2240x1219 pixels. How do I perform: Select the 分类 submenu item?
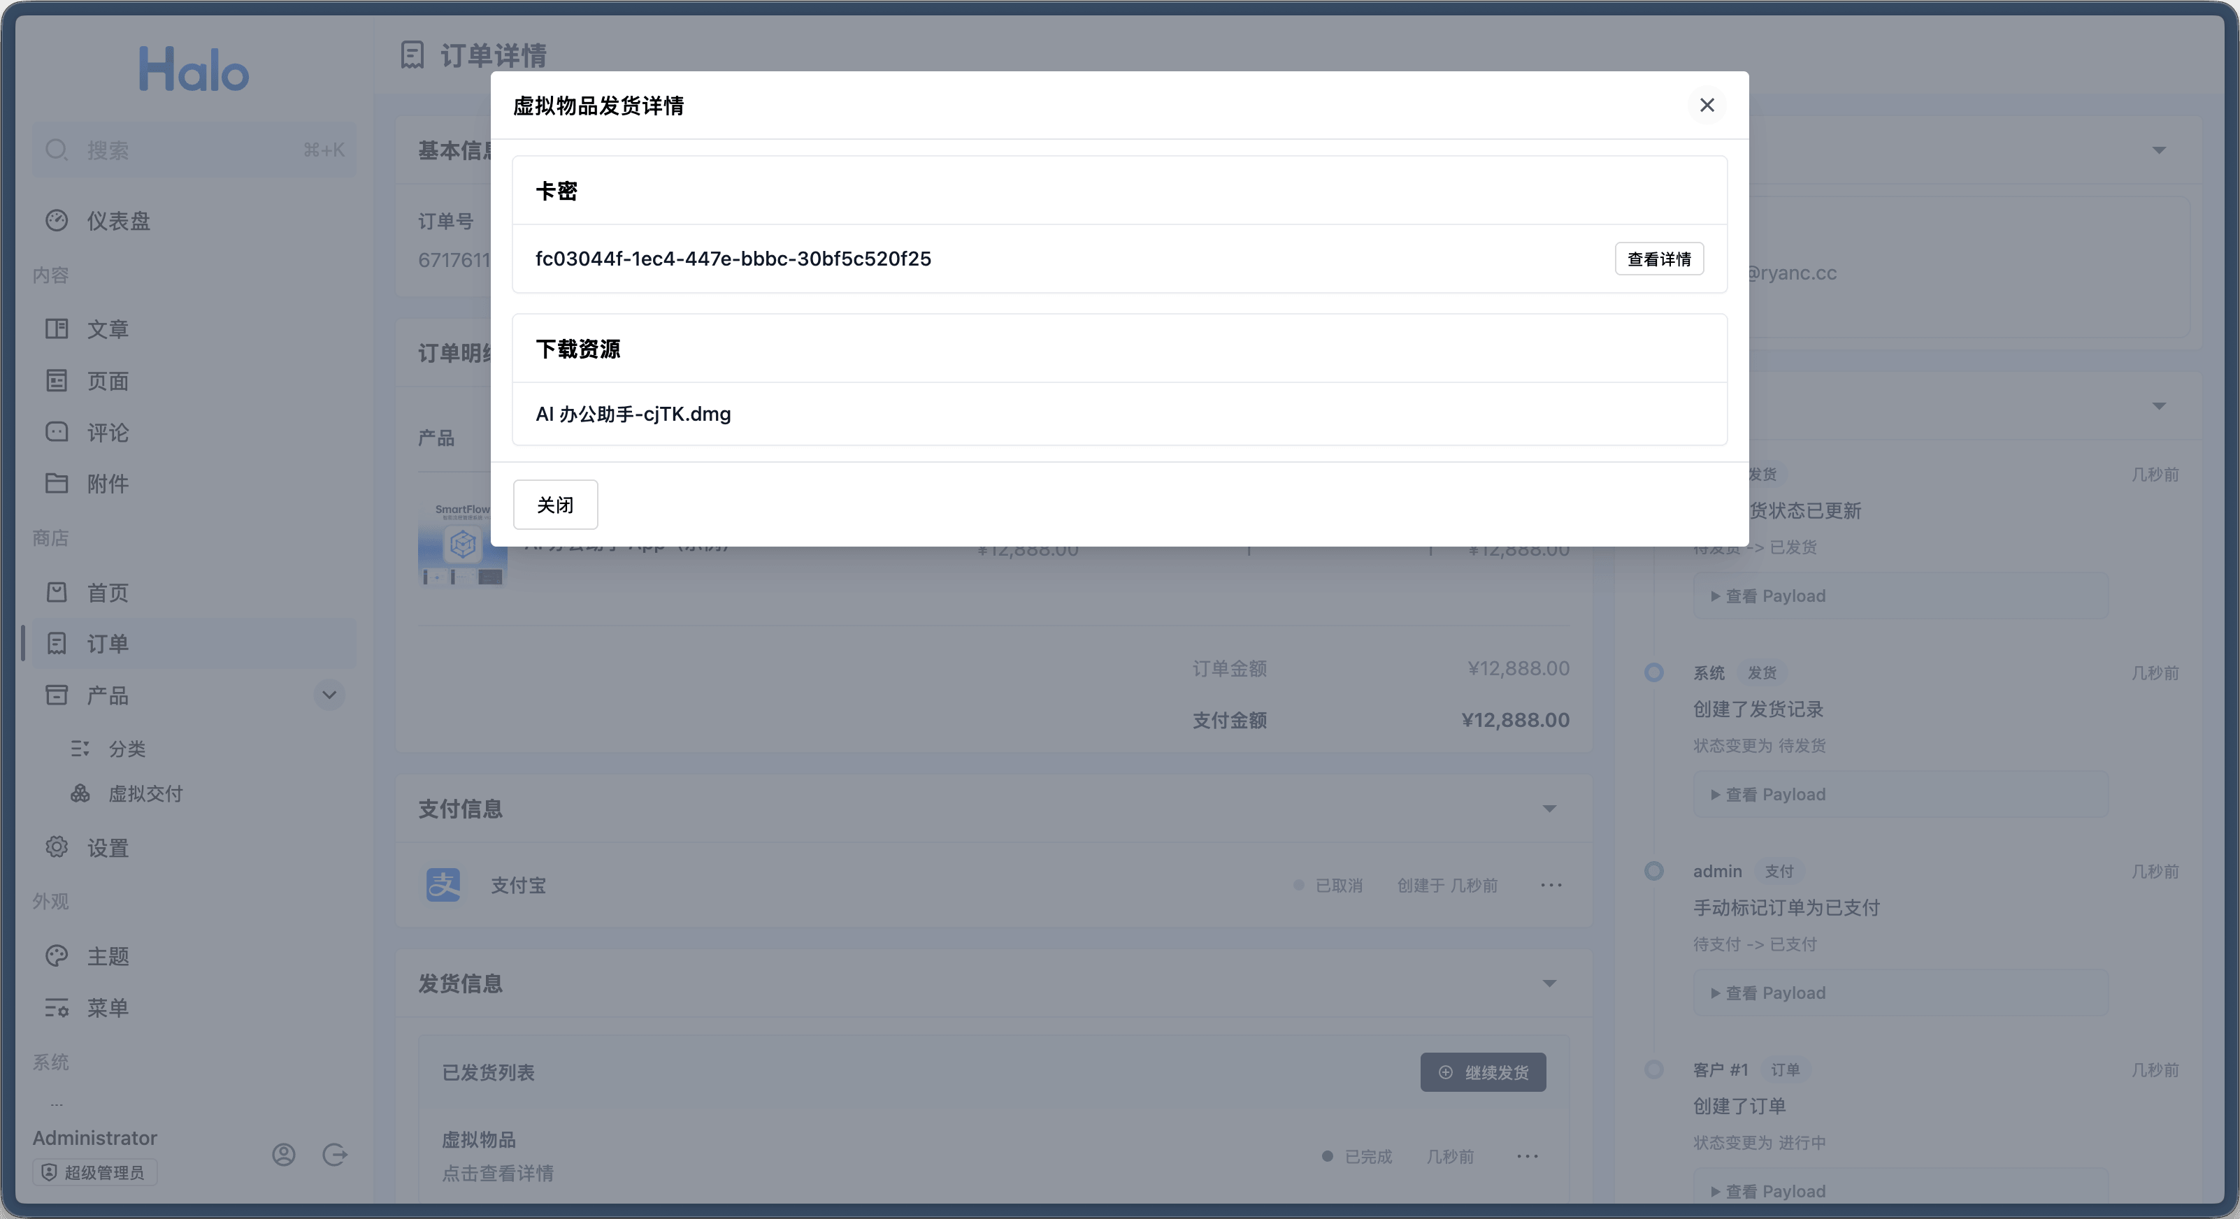tap(127, 749)
